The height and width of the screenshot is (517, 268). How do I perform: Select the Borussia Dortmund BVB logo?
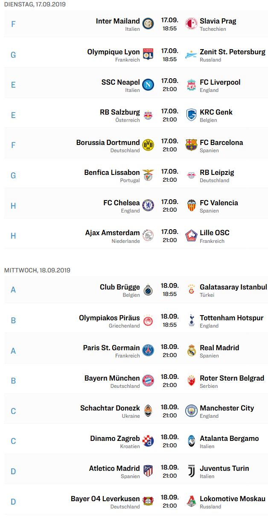pos(148,145)
